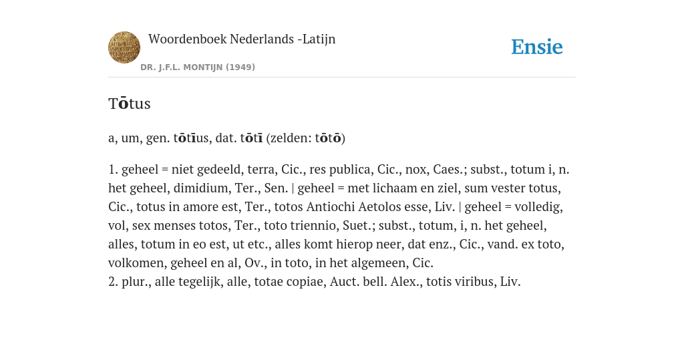The width and height of the screenshot is (684, 342).
Task: Open Woordenboek Nederlands -Latijn title link
Action: coord(242,39)
